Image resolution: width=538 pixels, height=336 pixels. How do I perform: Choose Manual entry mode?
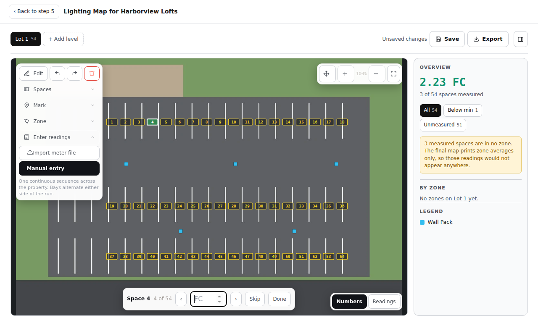59,168
